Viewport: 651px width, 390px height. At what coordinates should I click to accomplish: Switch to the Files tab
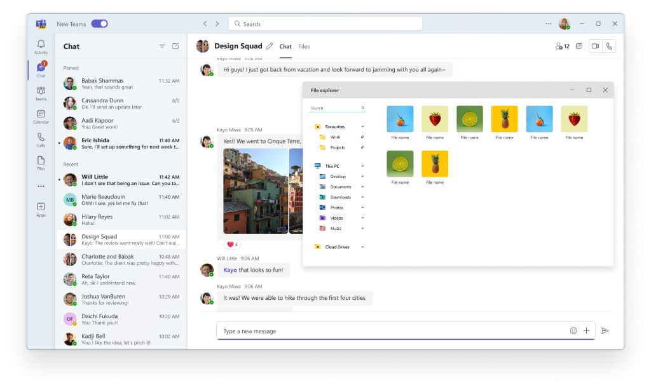[304, 46]
